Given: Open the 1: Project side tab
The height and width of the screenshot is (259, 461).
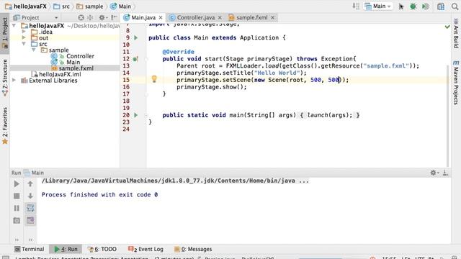Looking at the screenshot, I should (x=5, y=33).
